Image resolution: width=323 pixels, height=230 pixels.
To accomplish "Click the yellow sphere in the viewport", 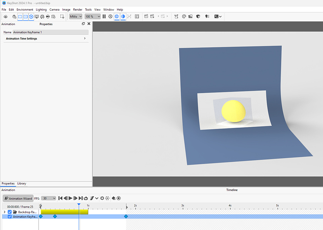I will coord(234,111).
